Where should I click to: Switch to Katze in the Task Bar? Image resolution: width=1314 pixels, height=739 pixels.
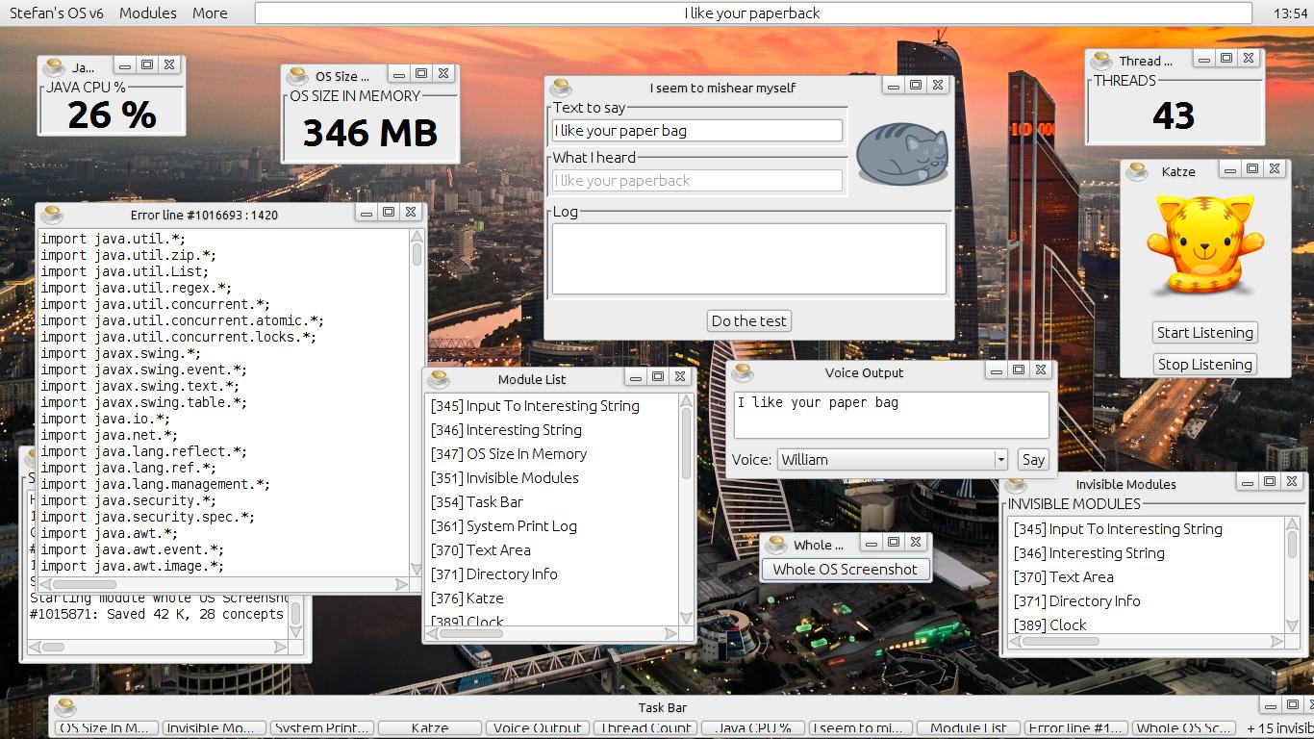click(x=429, y=728)
